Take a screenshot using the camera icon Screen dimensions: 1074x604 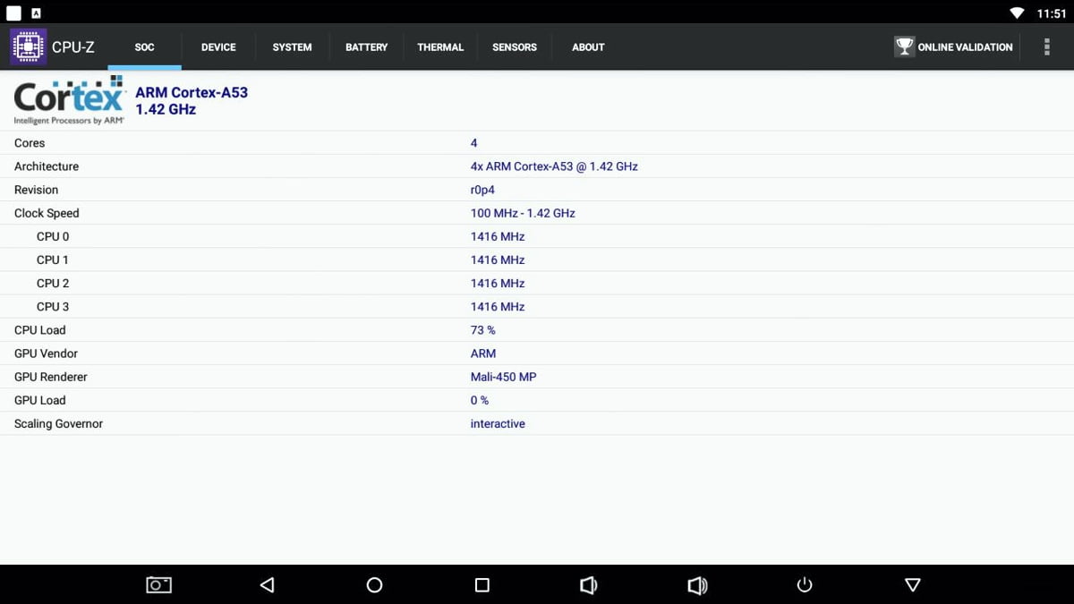point(158,584)
